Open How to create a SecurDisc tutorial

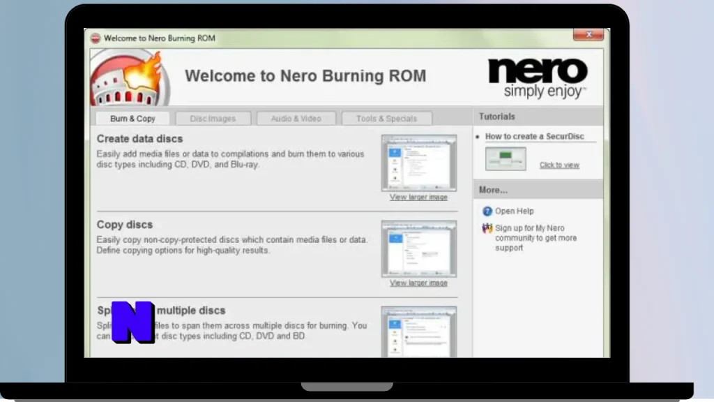click(x=535, y=136)
